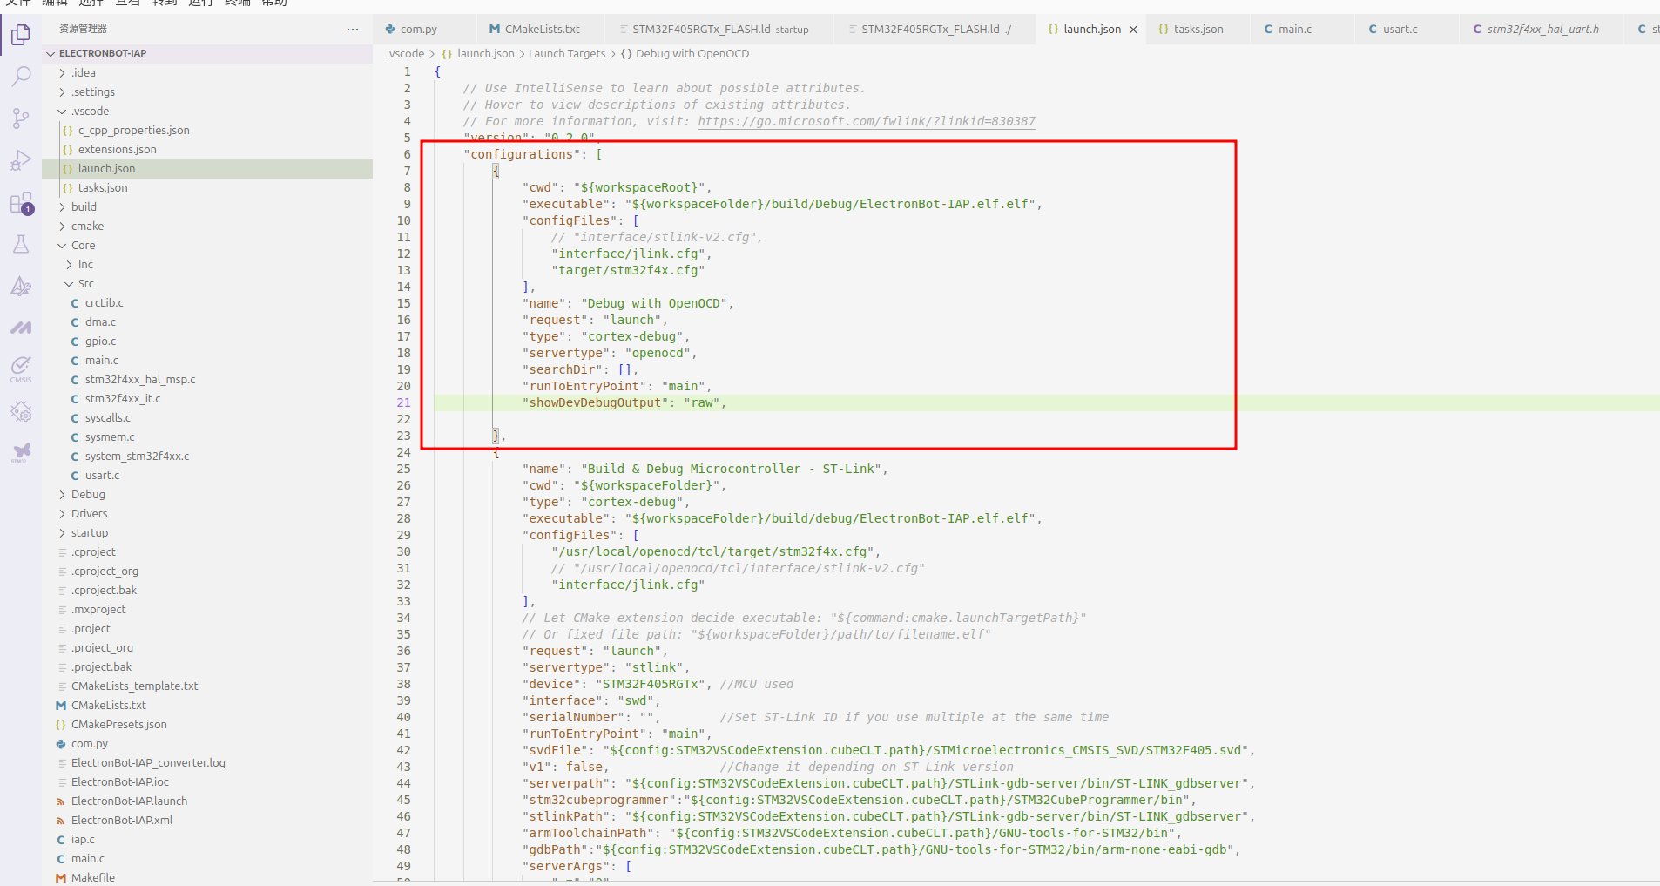Click Launch Targets in the breadcrumb
Image resolution: width=1660 pixels, height=886 pixels.
click(566, 54)
